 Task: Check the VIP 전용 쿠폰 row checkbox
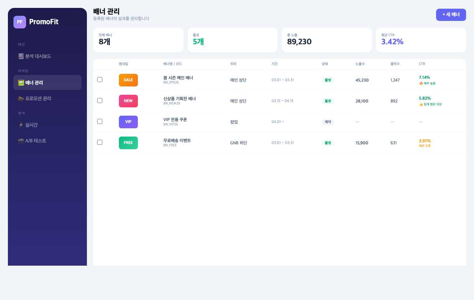point(100,121)
